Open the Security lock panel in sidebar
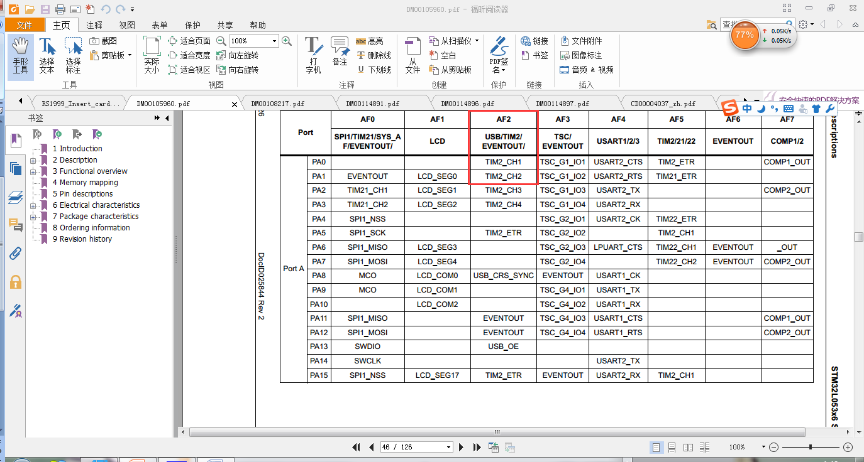 coord(16,282)
